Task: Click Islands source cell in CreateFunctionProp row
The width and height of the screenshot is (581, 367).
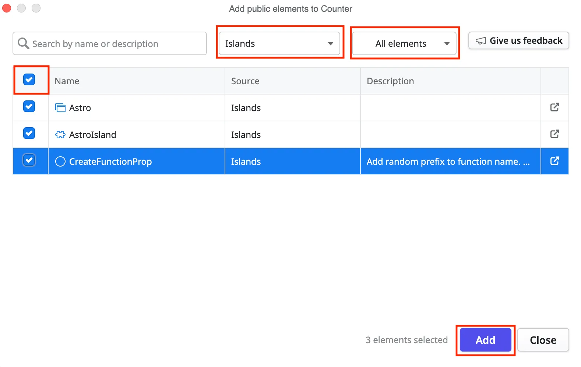Action: [x=292, y=161]
